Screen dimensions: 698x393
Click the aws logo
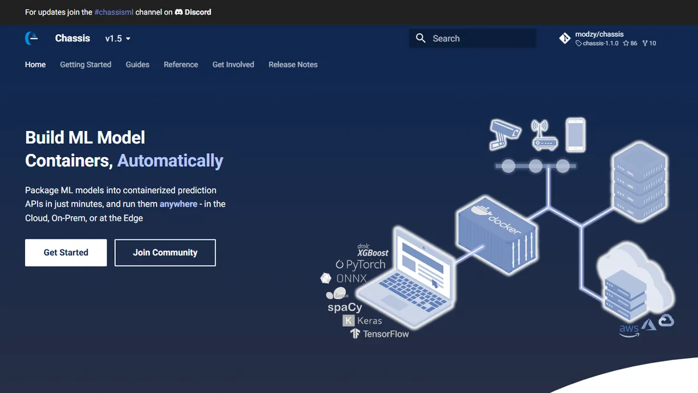(629, 330)
